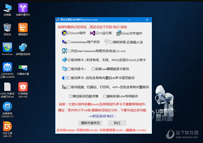Click the dialog title 请选定要驱动的硬件
Image resolution: width=203 pixels, height=143 pixels.
point(79,20)
